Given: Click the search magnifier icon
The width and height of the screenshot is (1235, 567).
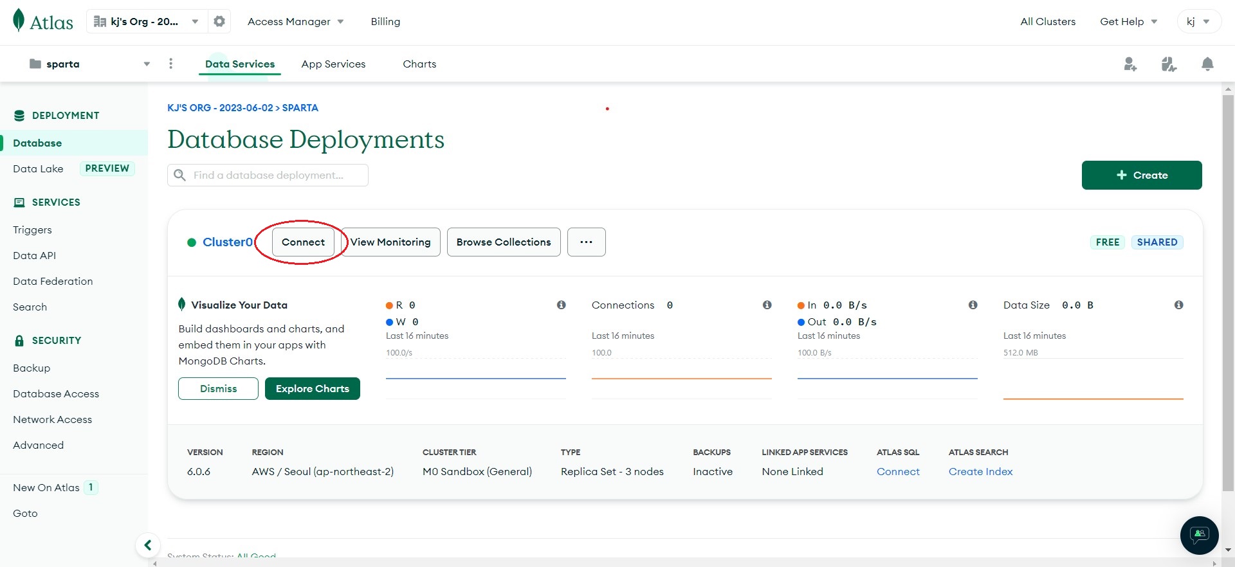Looking at the screenshot, I should coord(179,175).
